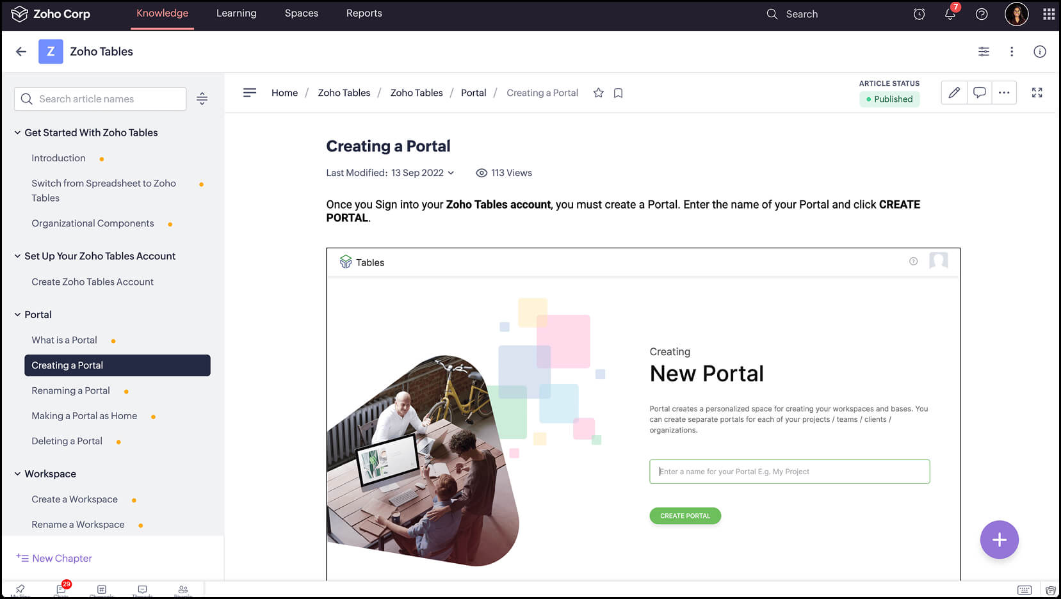
Task: Select the Deleting a Portal article
Action: 67,441
